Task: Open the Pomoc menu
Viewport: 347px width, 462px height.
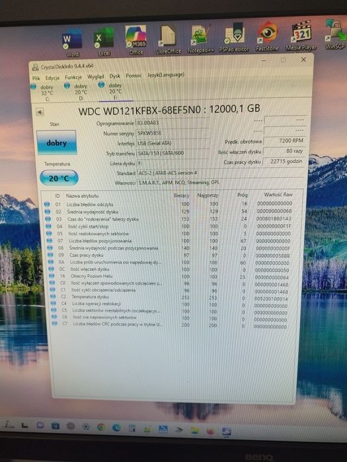Action: click(134, 75)
